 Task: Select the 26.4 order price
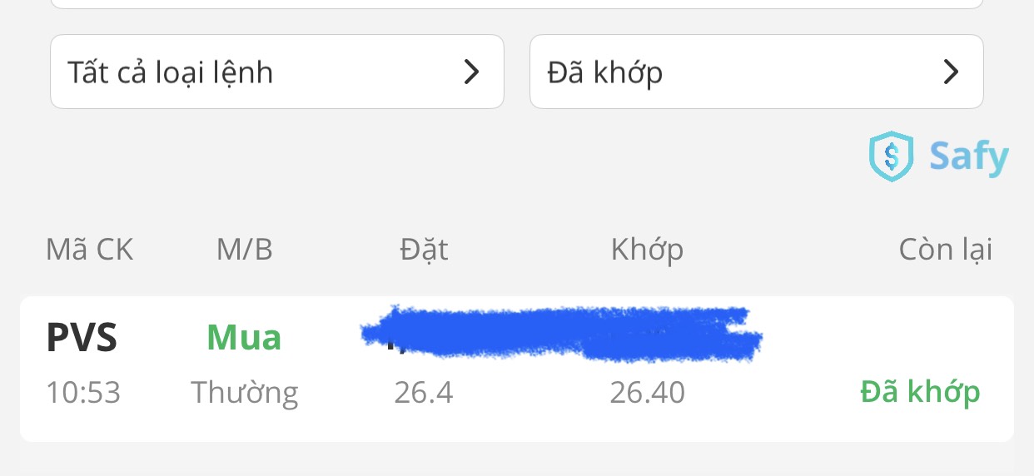[x=424, y=392]
